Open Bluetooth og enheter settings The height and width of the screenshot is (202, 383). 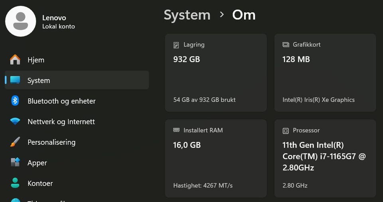(61, 101)
